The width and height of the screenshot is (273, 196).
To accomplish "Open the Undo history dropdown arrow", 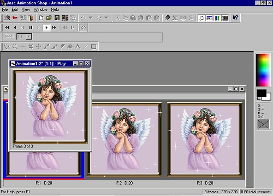I will tap(91, 18).
